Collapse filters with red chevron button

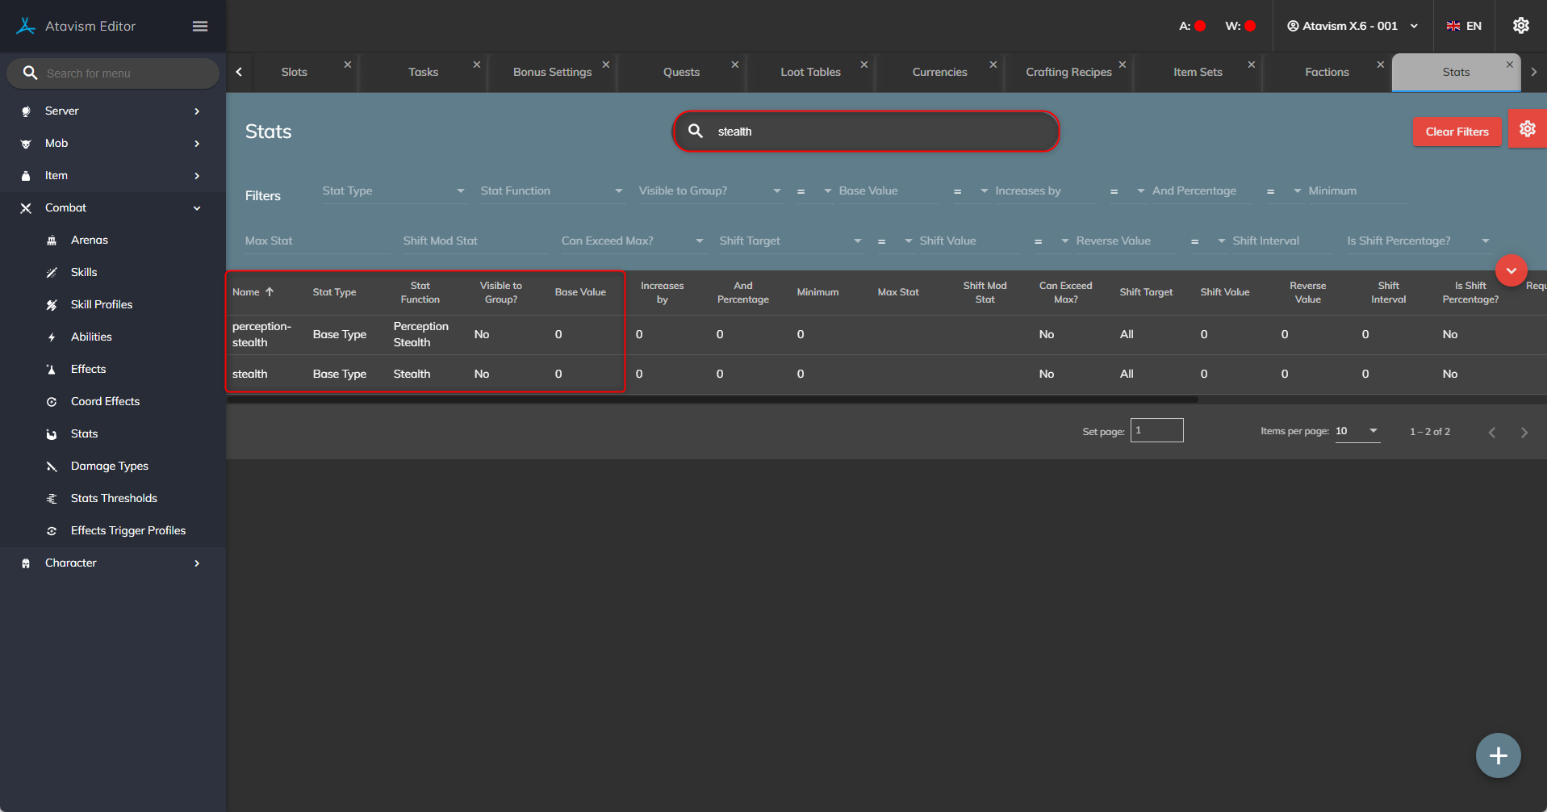coord(1511,270)
